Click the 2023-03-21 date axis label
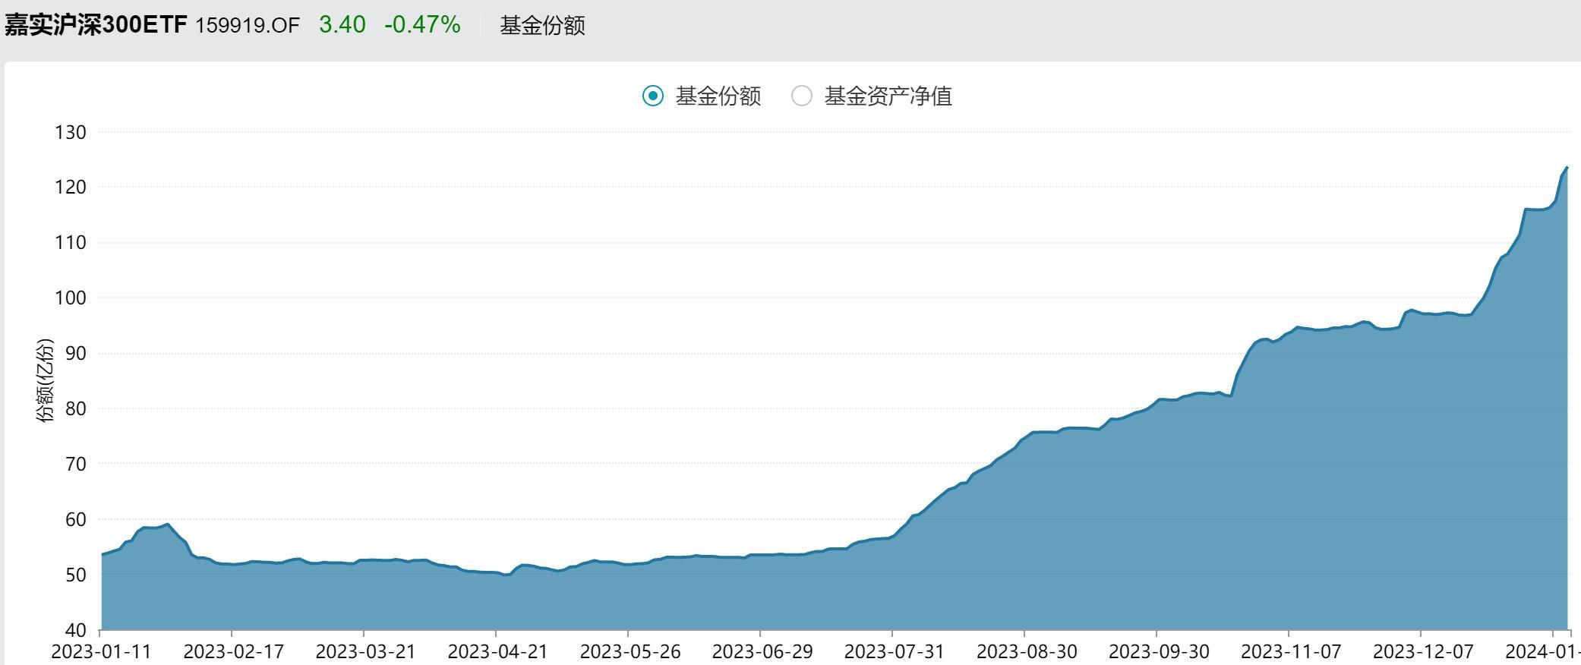Screen dimensions: 1581x665 [365, 651]
